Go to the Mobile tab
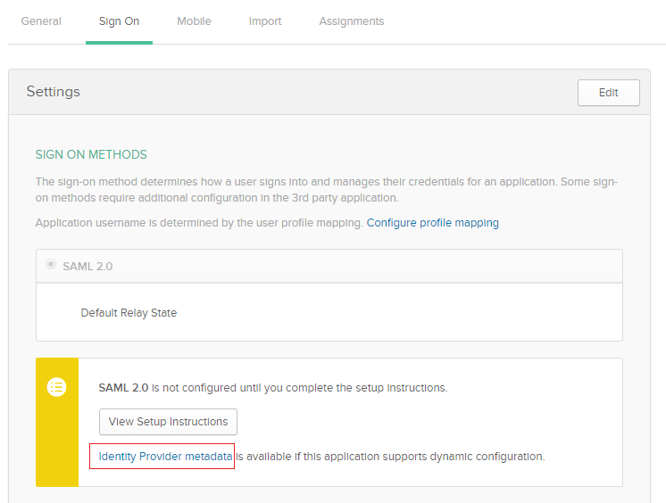This screenshot has width=666, height=503. pos(194,21)
